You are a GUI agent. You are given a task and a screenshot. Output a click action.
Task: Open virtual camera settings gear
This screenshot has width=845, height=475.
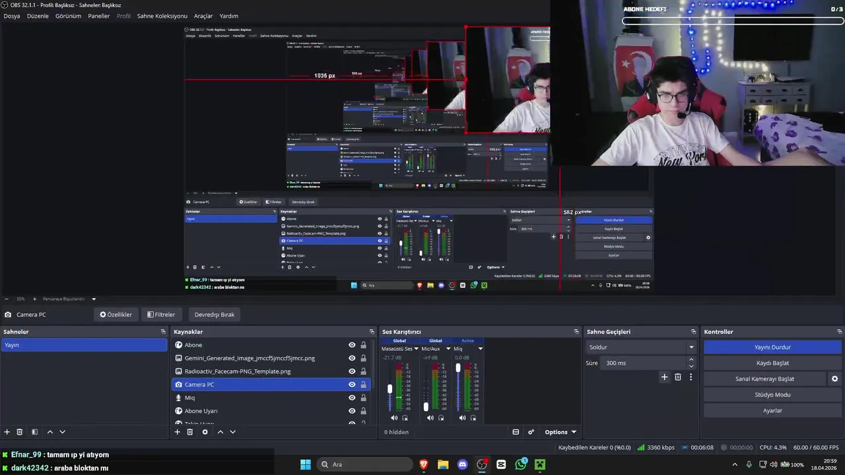pos(834,379)
